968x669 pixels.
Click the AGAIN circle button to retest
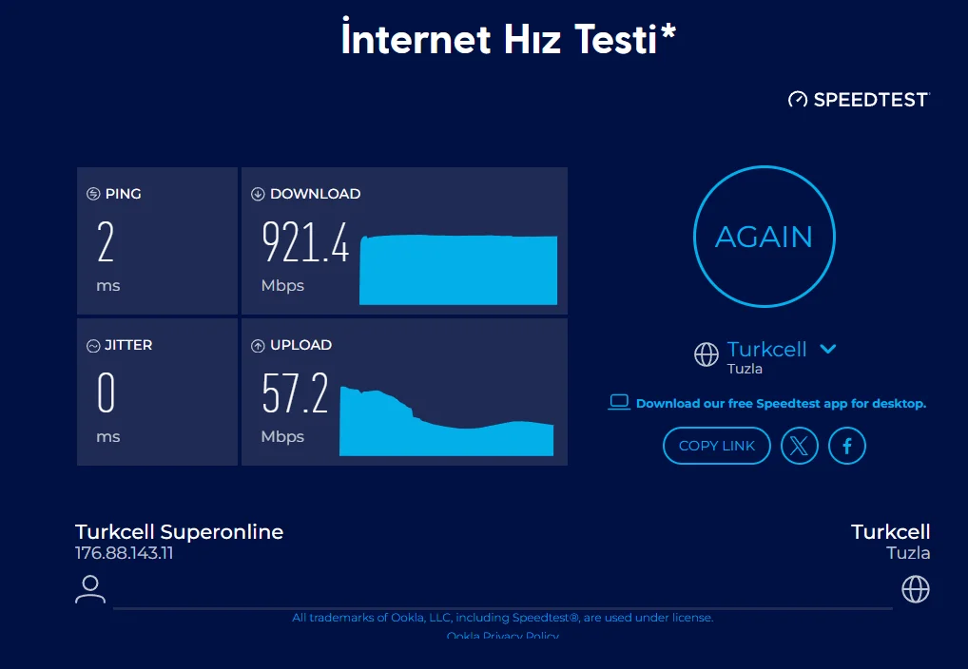click(764, 237)
